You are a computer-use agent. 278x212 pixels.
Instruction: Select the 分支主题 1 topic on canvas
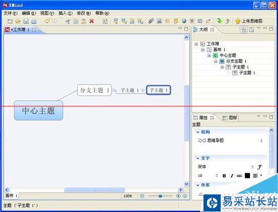(95, 90)
